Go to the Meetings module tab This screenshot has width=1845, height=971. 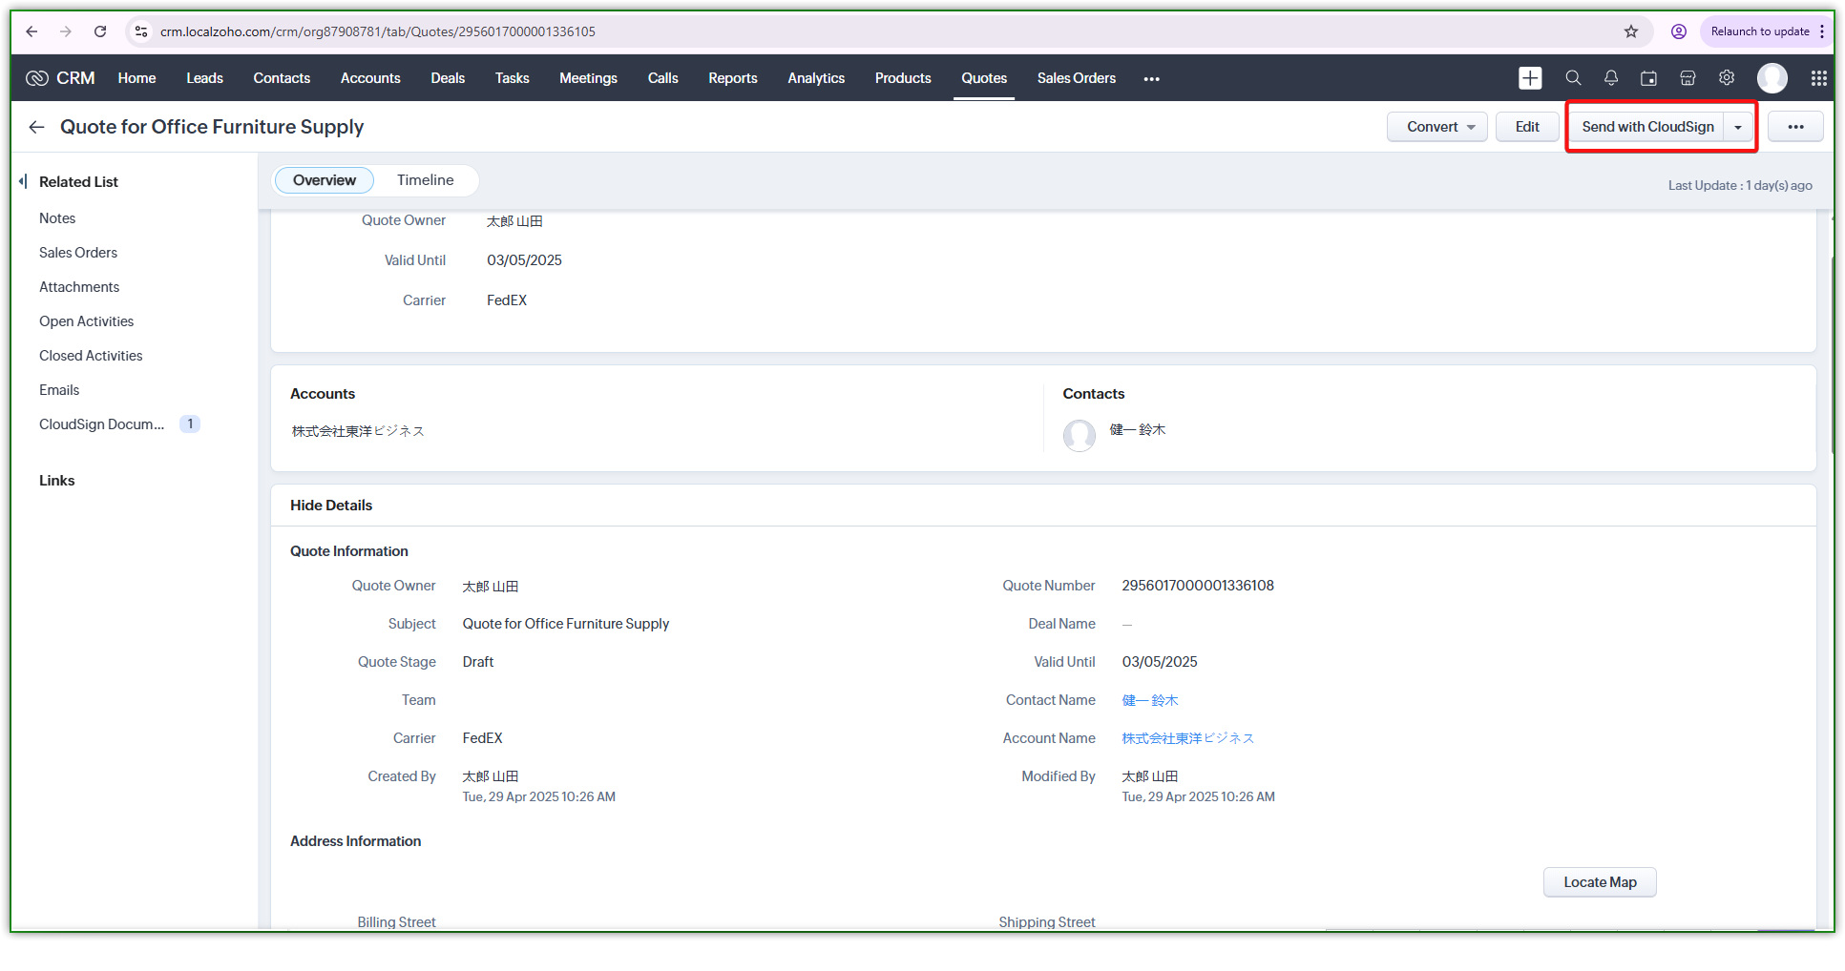click(x=588, y=78)
